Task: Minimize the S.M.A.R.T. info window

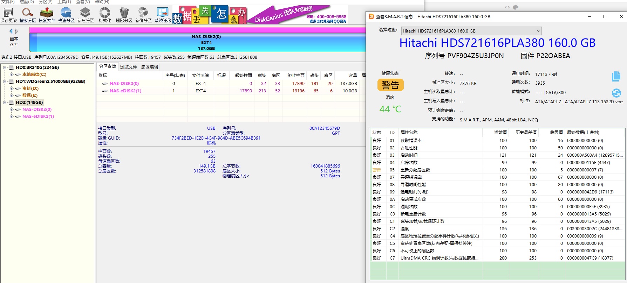Action: (x=589, y=16)
